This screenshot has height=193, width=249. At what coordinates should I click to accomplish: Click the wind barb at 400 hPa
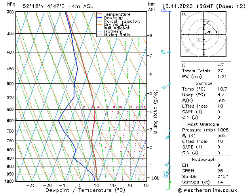(x=165, y=52)
